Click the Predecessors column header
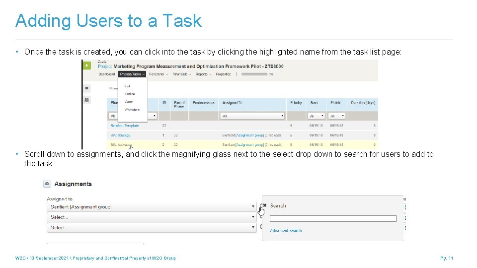 (x=204, y=103)
